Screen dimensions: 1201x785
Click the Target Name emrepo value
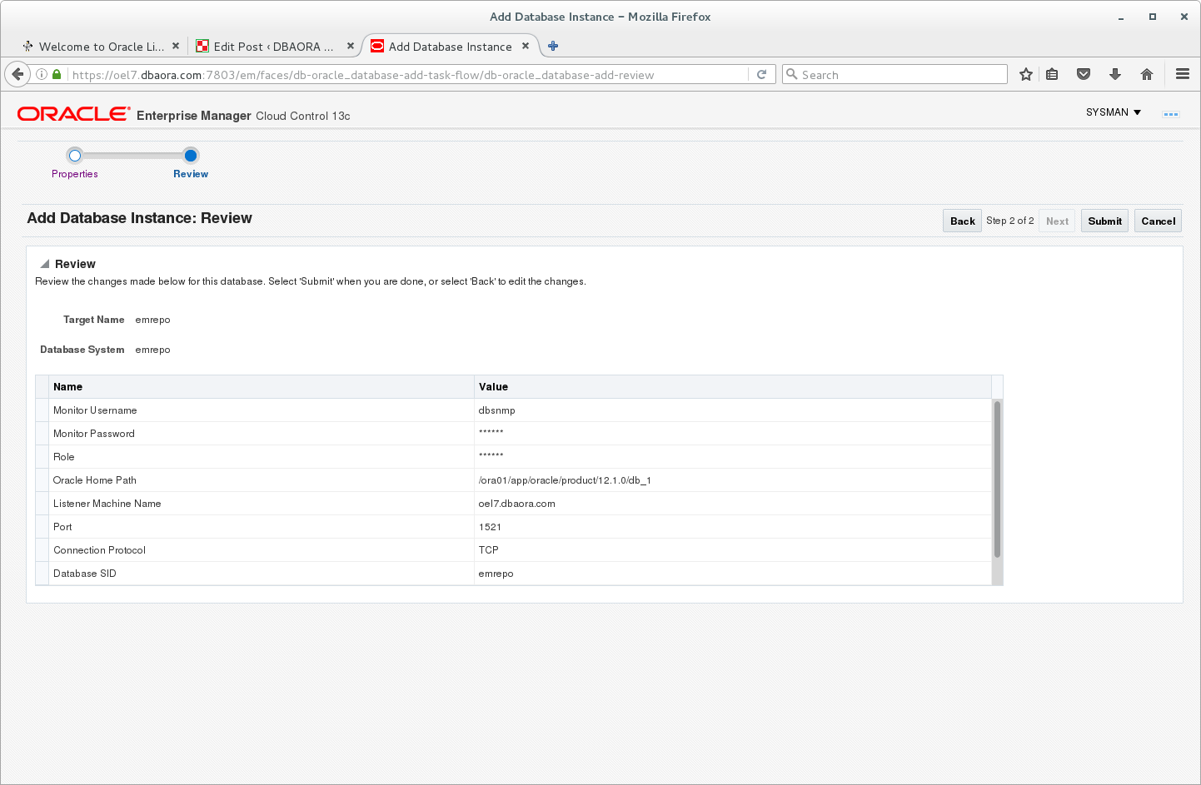click(152, 320)
